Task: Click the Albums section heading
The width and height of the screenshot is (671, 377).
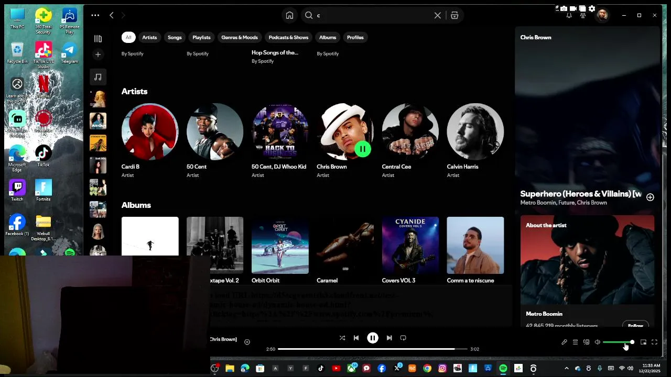Action: click(x=136, y=205)
